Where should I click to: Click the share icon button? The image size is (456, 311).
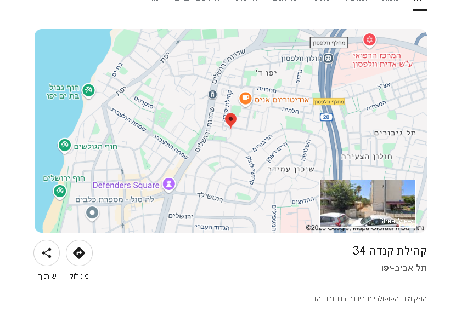tap(47, 253)
